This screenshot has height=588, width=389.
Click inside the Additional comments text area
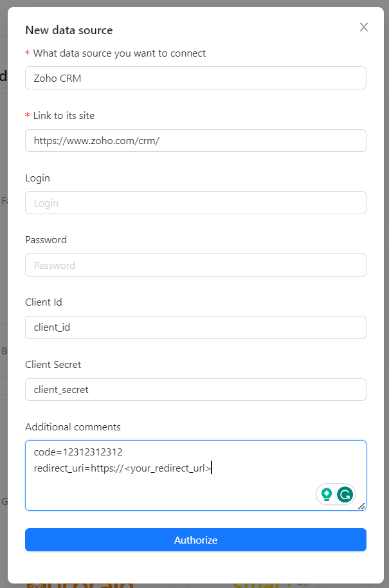[195, 475]
